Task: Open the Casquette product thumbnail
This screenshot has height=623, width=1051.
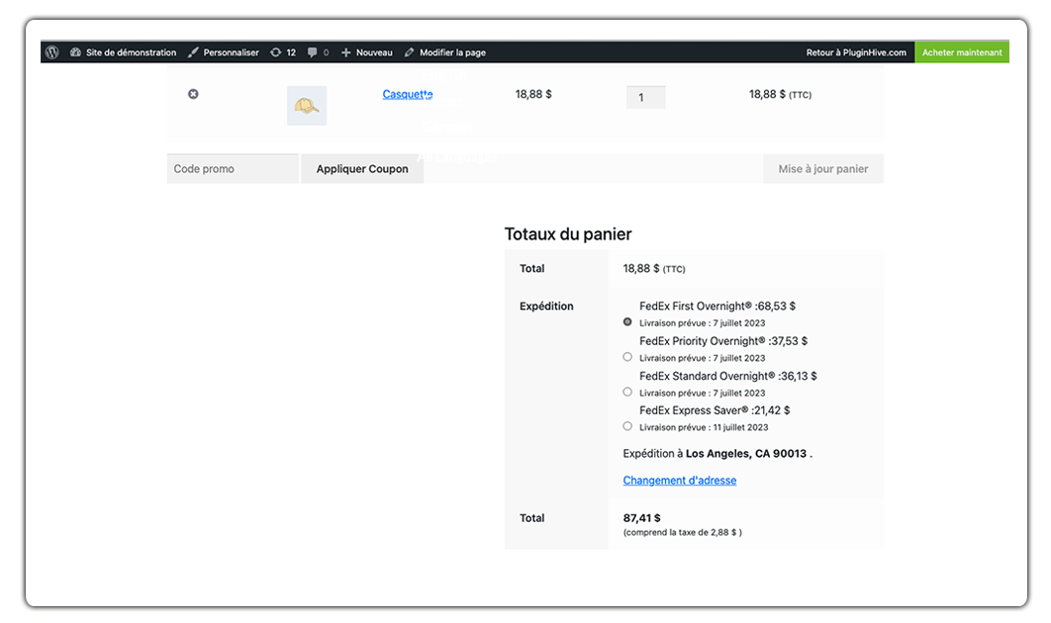Action: [307, 106]
